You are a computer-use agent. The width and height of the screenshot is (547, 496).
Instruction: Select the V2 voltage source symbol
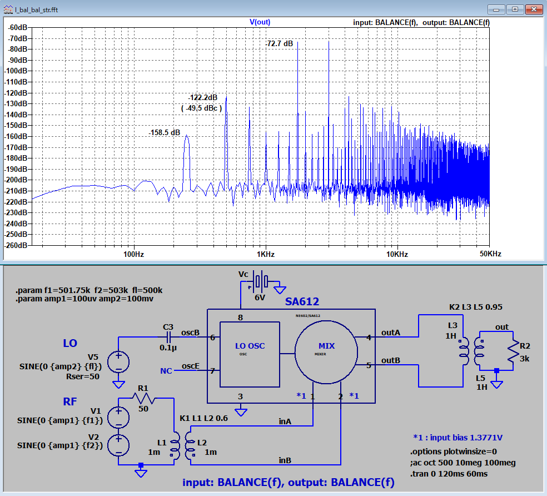tap(118, 445)
